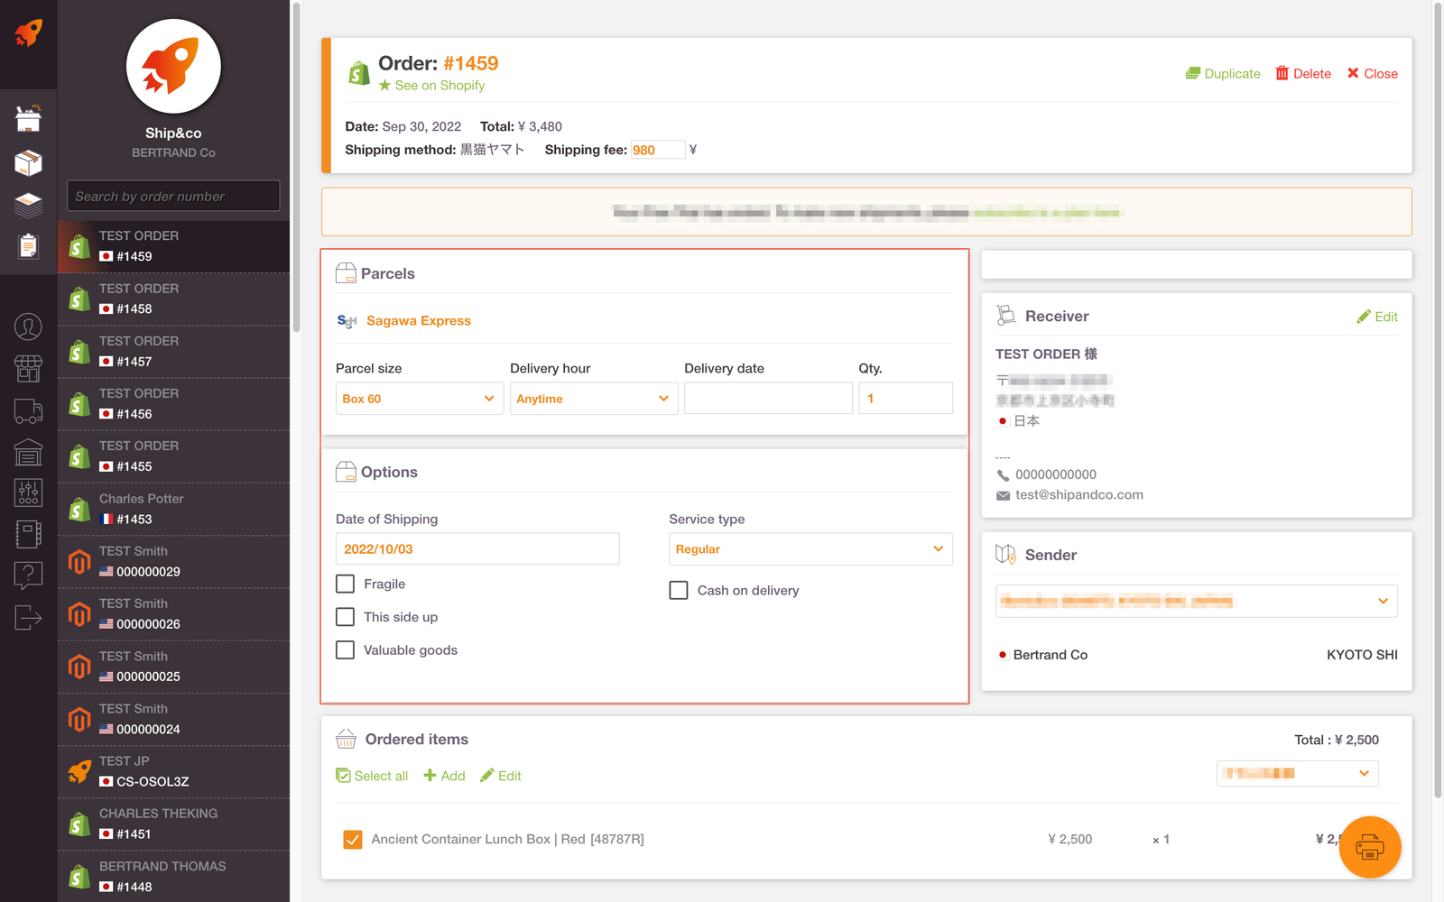Expand the Parcel size dropdown
The width and height of the screenshot is (1444, 902).
pyautogui.click(x=419, y=399)
